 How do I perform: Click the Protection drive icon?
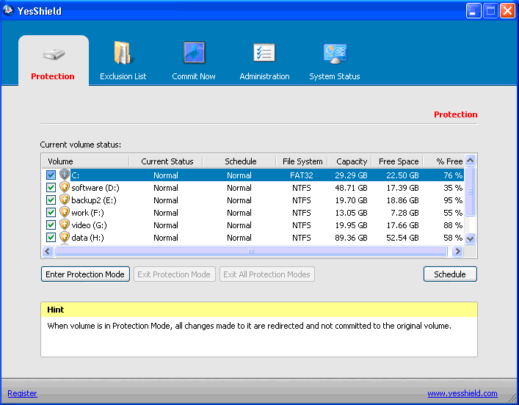tap(54, 54)
